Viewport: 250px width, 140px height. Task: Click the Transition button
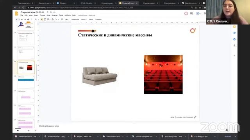[98, 19]
